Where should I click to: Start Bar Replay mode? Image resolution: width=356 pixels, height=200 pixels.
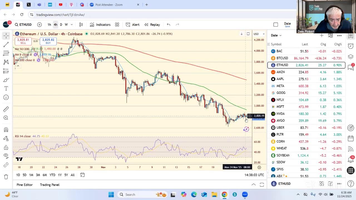tap(152, 25)
